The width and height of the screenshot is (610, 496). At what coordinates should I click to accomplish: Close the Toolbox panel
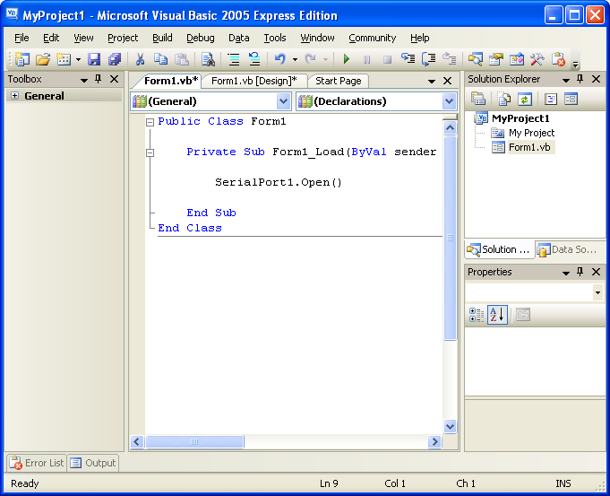[114, 79]
